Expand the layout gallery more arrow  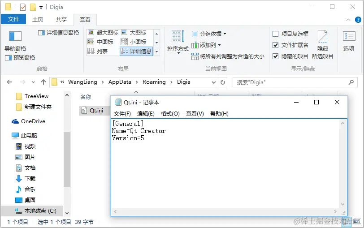coord(157,51)
